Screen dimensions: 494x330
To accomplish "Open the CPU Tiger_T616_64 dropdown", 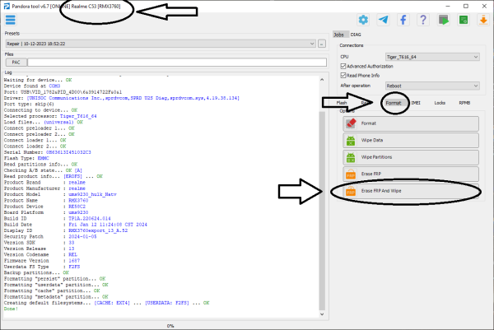I will pos(432,57).
